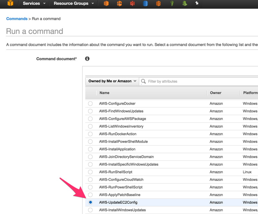The height and width of the screenshot is (214, 258).
Task: Open the red service shortcut icon
Action: point(132,4)
